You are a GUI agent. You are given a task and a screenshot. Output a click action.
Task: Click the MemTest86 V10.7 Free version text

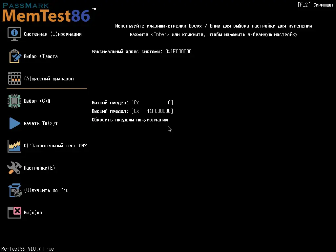[28, 249]
